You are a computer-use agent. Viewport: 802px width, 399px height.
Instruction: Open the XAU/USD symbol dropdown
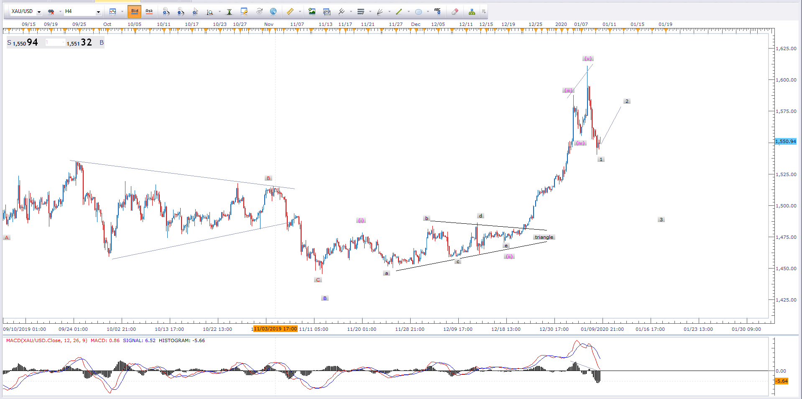pos(39,12)
